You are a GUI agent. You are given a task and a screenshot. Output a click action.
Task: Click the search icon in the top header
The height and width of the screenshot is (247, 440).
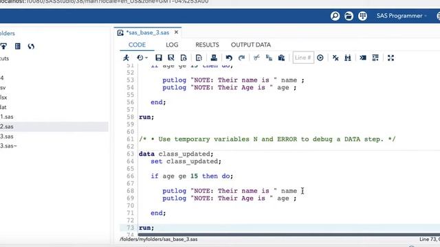pos(335,16)
